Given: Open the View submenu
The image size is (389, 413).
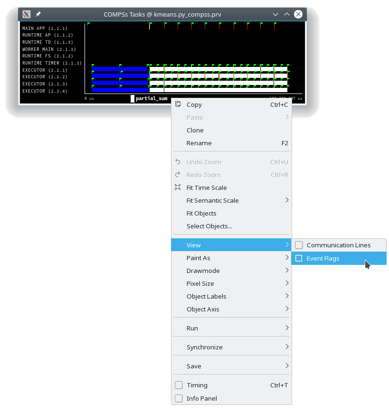Looking at the screenshot, I should (231, 245).
